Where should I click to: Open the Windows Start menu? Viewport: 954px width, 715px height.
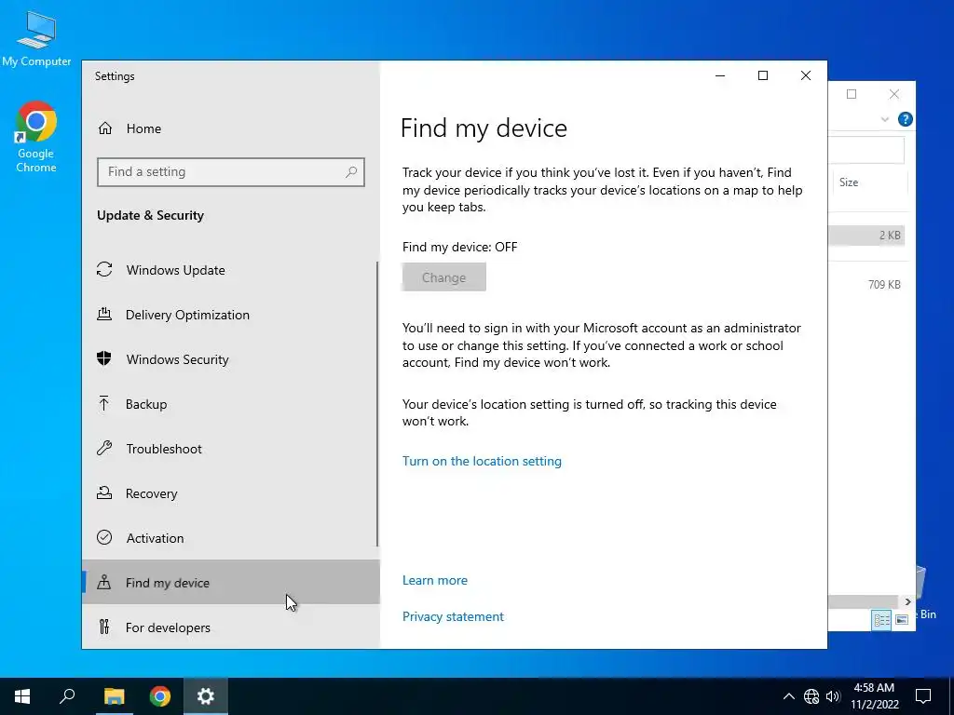pyautogui.click(x=22, y=696)
